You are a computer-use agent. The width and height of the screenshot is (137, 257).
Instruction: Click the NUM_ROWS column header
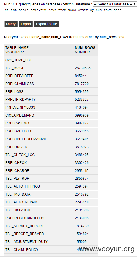point(85,47)
